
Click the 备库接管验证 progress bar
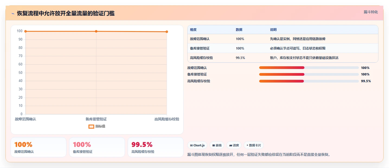[309, 74]
